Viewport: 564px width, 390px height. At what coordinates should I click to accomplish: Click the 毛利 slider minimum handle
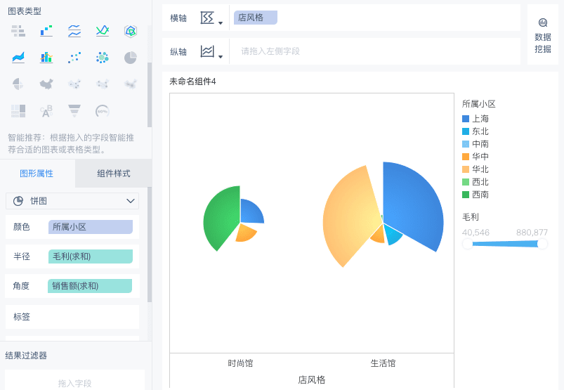coord(468,244)
